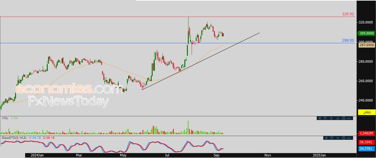Click the Nov time axis label
Image resolution: width=376 pixels, height=158 pixels.
pos(267,155)
